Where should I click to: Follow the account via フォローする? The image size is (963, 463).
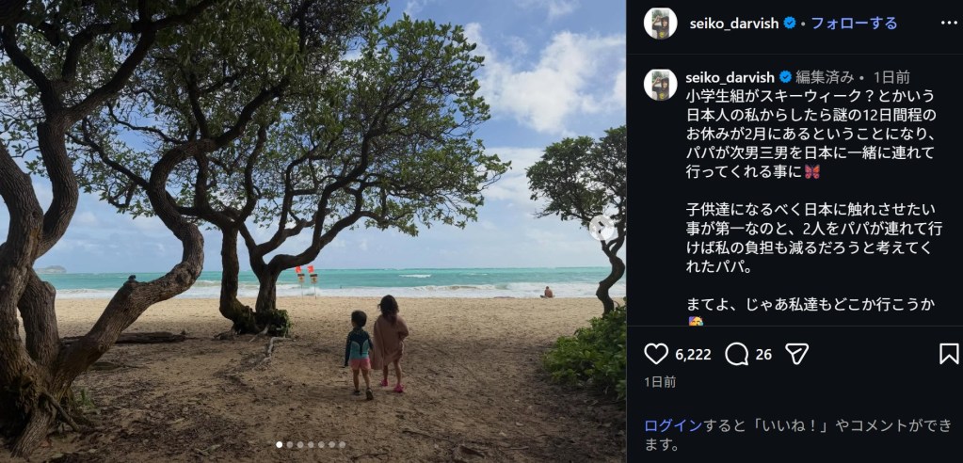tap(854, 24)
